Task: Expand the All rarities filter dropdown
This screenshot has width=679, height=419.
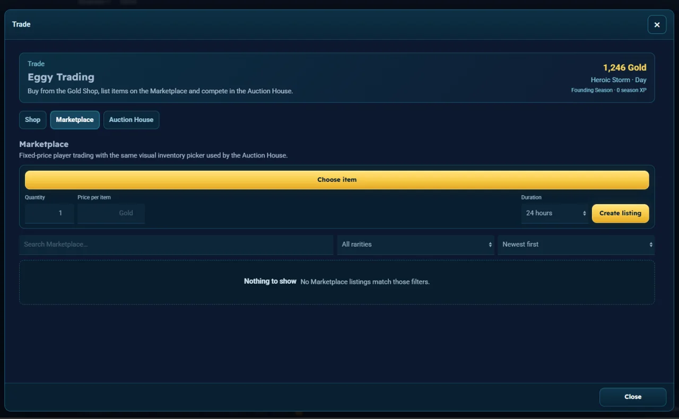Action: coord(416,245)
